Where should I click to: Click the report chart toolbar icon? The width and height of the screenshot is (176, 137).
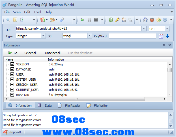pyautogui.click(x=22, y=20)
